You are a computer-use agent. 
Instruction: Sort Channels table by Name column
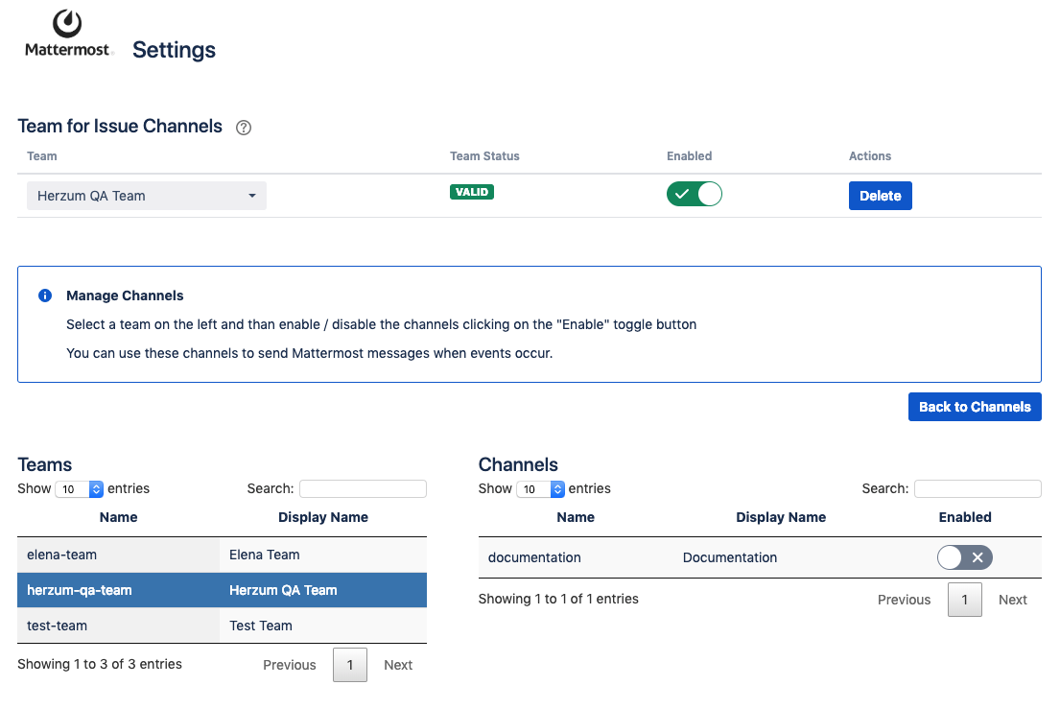click(576, 517)
